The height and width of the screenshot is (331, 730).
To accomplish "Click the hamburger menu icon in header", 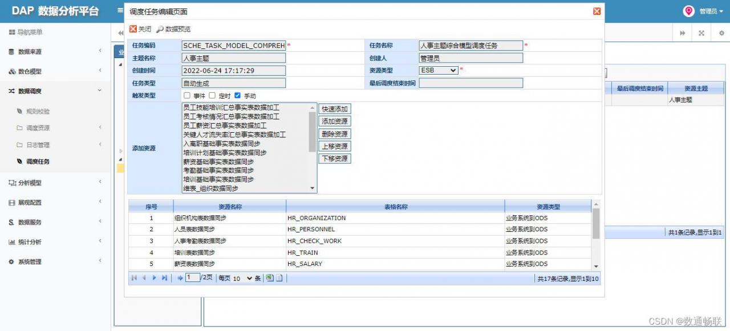I will pyautogui.click(x=120, y=10).
